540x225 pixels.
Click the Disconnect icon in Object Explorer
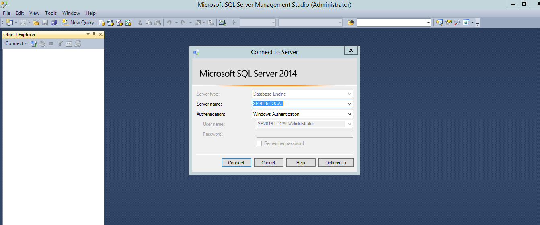pyautogui.click(x=42, y=43)
